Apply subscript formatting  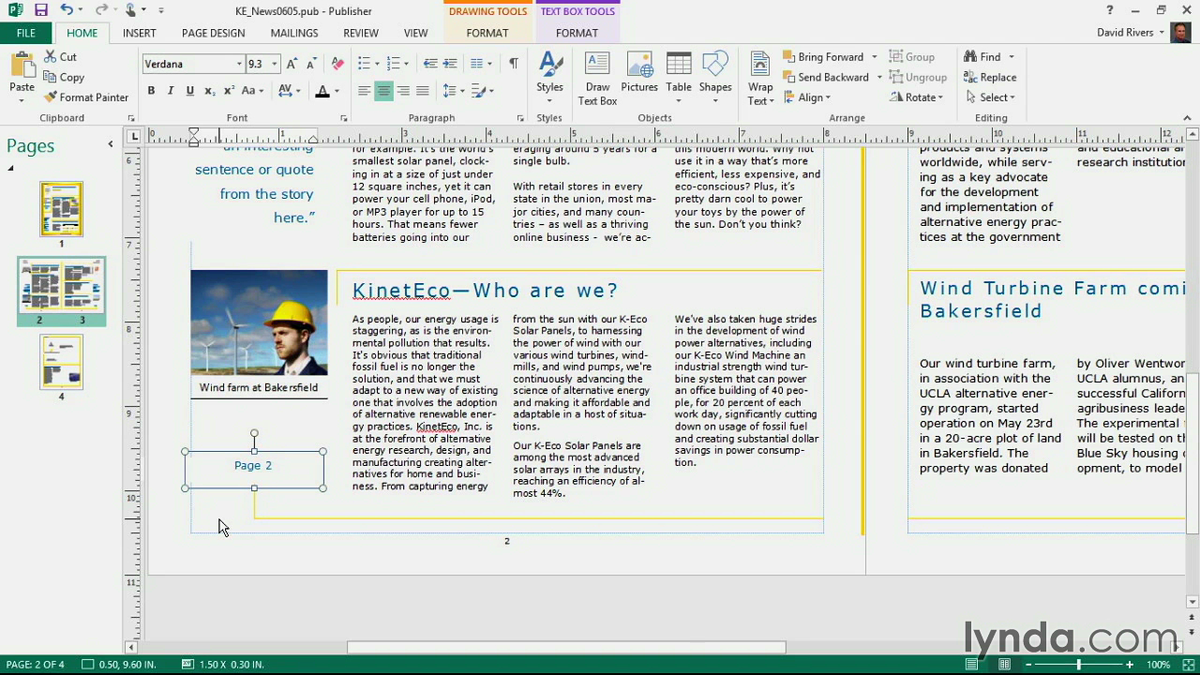coord(209,91)
